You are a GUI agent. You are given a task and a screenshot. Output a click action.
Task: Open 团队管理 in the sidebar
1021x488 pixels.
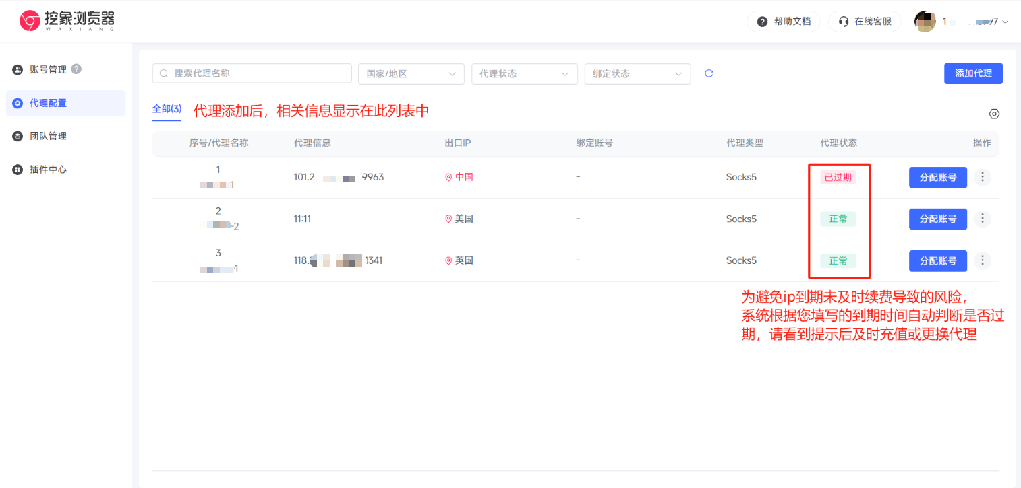click(x=48, y=136)
